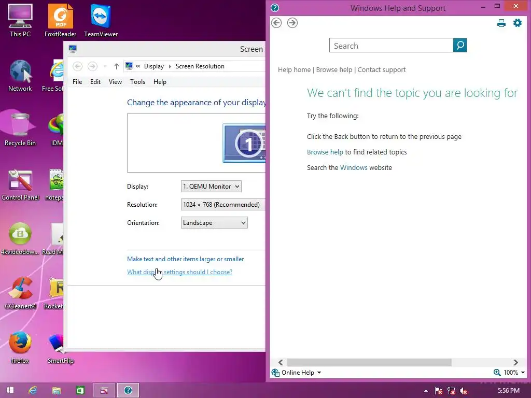Click in the Help Search field
The width and height of the screenshot is (531, 398).
(x=391, y=46)
